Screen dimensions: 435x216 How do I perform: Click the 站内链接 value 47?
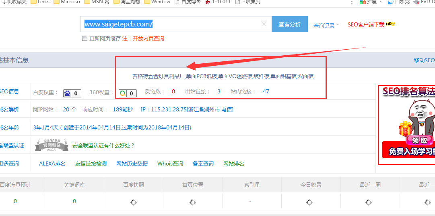point(266,91)
